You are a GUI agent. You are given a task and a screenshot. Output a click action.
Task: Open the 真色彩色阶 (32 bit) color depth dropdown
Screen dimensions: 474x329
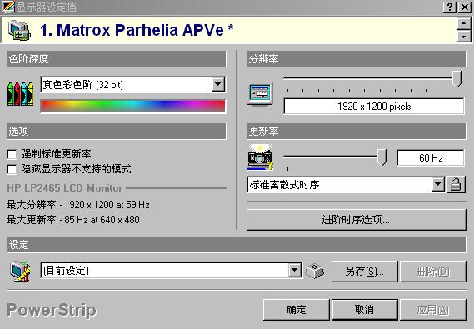click(x=218, y=84)
